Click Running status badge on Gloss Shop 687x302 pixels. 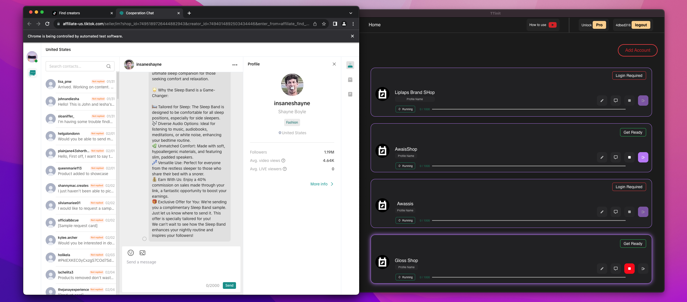(405, 277)
